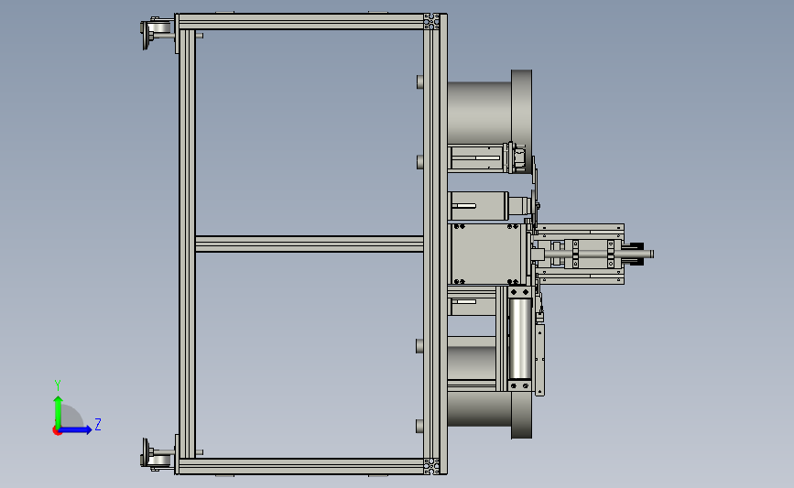Select the top horizontal aluminum profile beam
Viewport: 794px width, 488px height.
click(301, 22)
